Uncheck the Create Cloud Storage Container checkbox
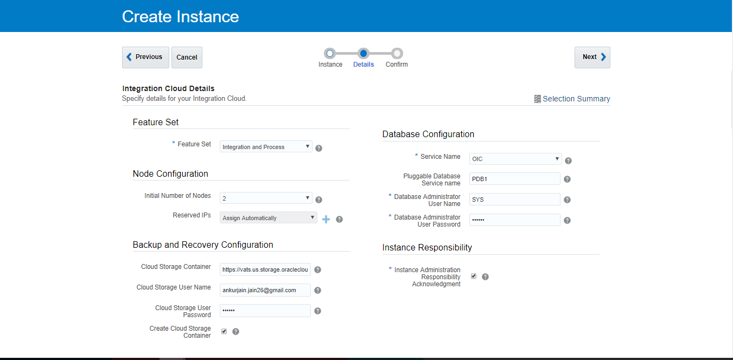 (224, 331)
